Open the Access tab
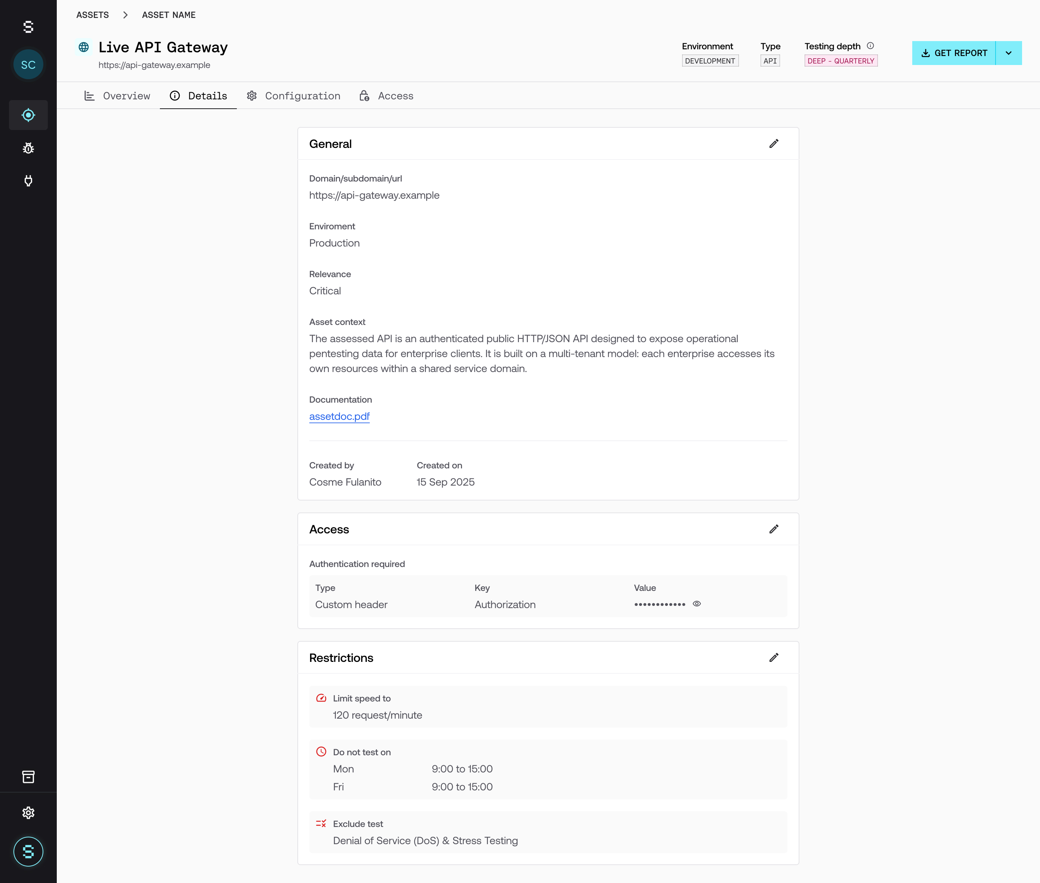1040x883 pixels. pyautogui.click(x=386, y=96)
